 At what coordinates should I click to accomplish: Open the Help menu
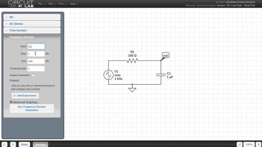coord(74,4)
